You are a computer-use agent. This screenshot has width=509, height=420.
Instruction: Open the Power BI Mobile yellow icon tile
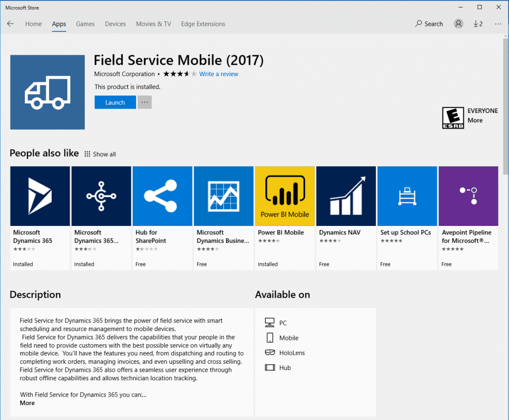tap(285, 196)
